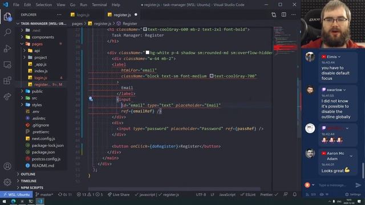The width and height of the screenshot is (365, 205).
Task: Open the dropdown next to swarlow in chat
Action: (x=344, y=90)
